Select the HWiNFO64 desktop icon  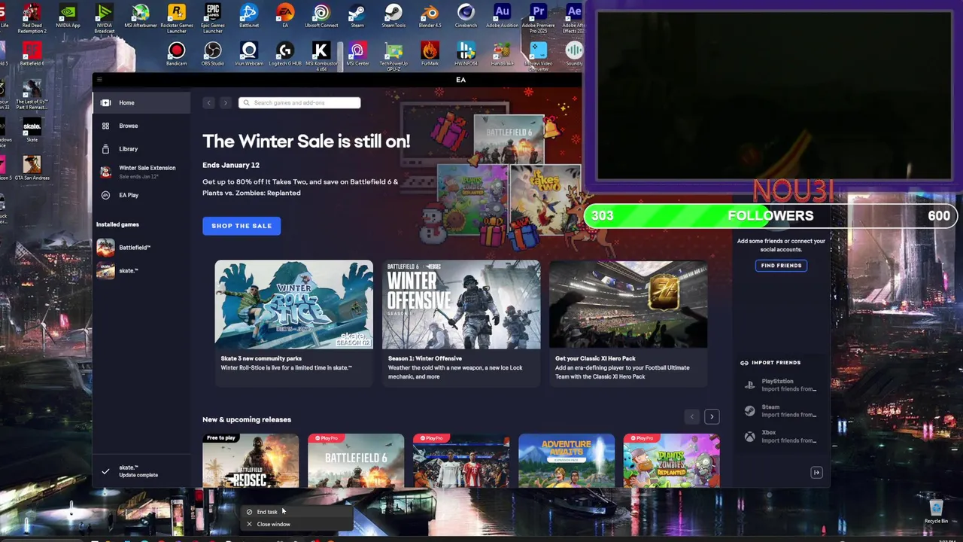pyautogui.click(x=466, y=54)
